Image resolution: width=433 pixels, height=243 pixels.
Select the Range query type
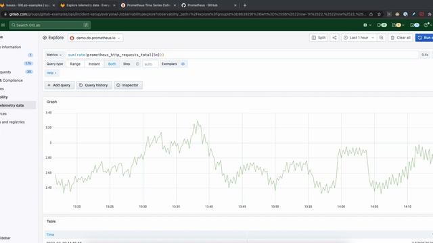point(75,64)
